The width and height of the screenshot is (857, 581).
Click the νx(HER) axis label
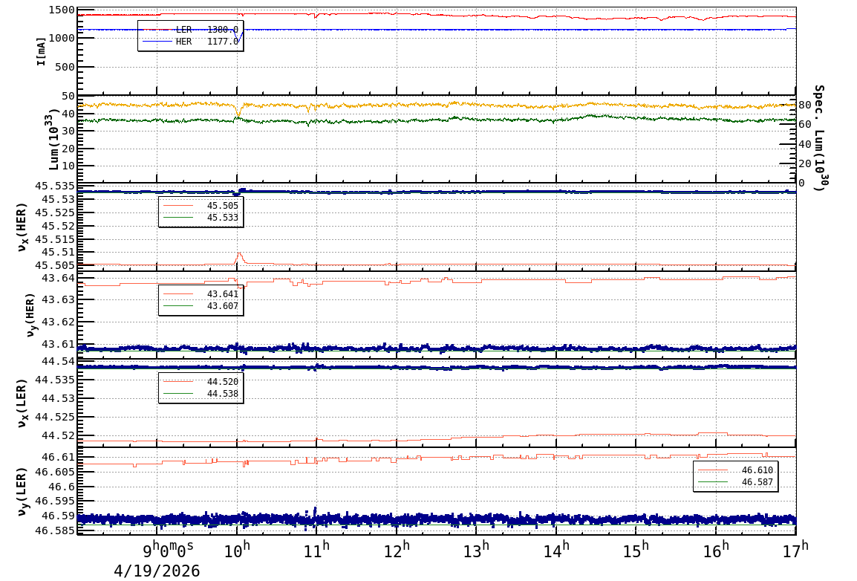click(x=22, y=228)
